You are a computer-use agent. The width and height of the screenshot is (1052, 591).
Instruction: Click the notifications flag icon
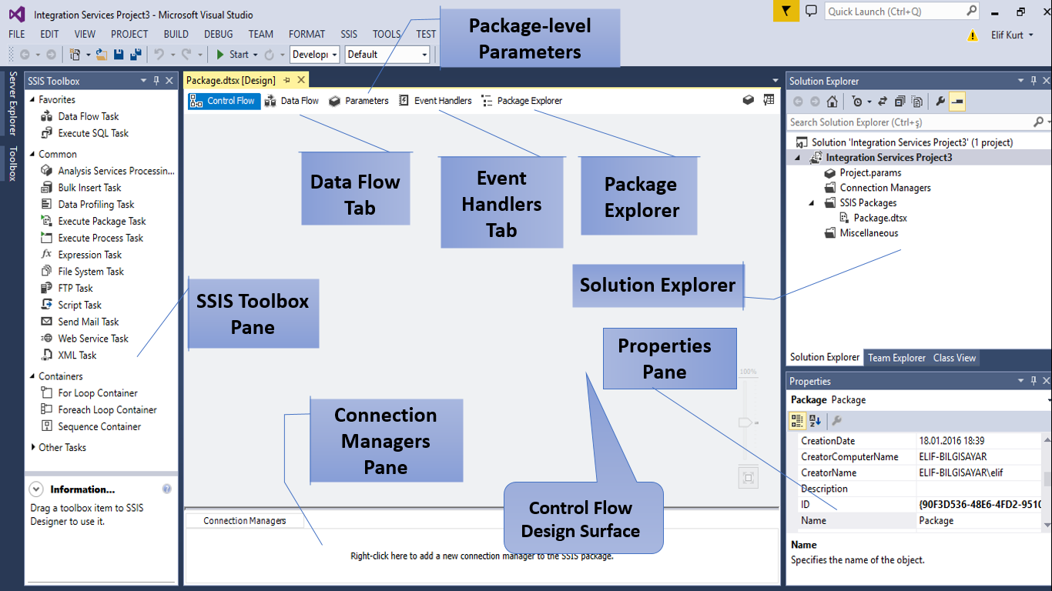point(786,11)
